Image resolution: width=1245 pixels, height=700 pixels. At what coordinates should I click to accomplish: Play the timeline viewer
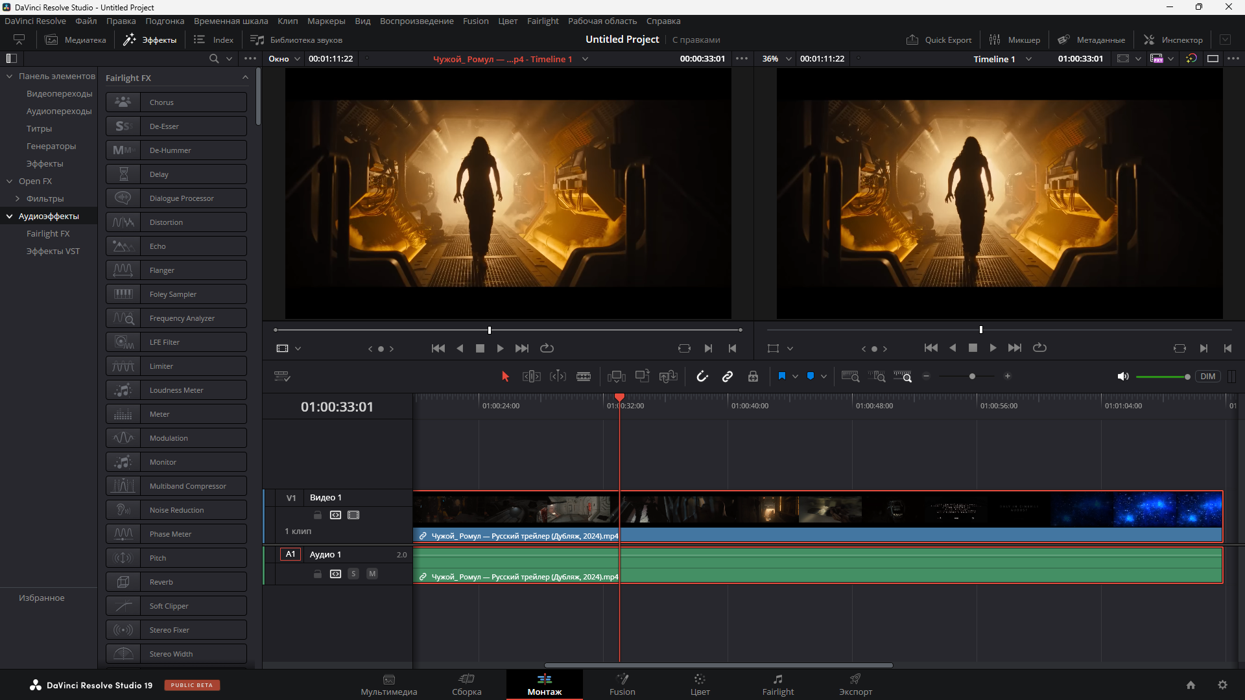click(993, 348)
